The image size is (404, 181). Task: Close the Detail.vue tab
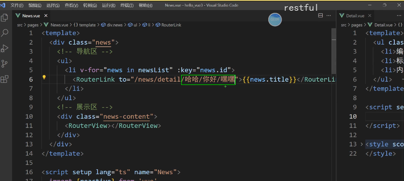tap(370, 16)
